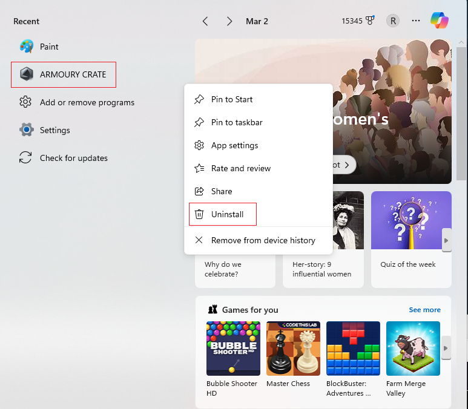The height and width of the screenshot is (409, 468).
Task: Click the ARMOURY CRATE app icon
Action: [26, 74]
